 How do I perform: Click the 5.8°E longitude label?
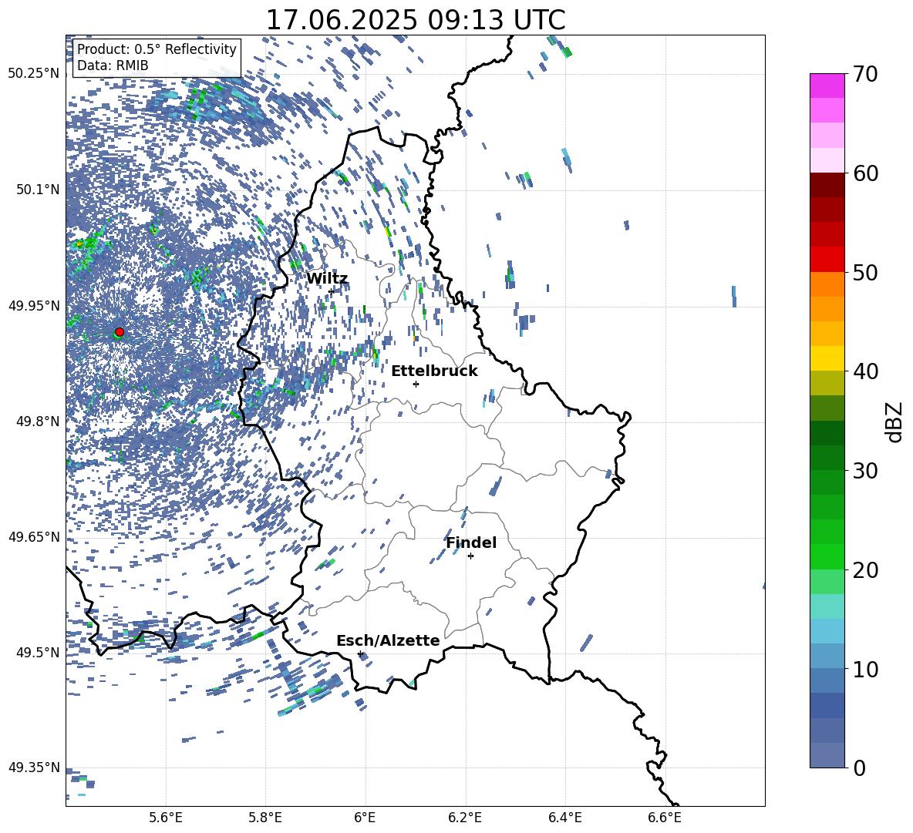(265, 818)
